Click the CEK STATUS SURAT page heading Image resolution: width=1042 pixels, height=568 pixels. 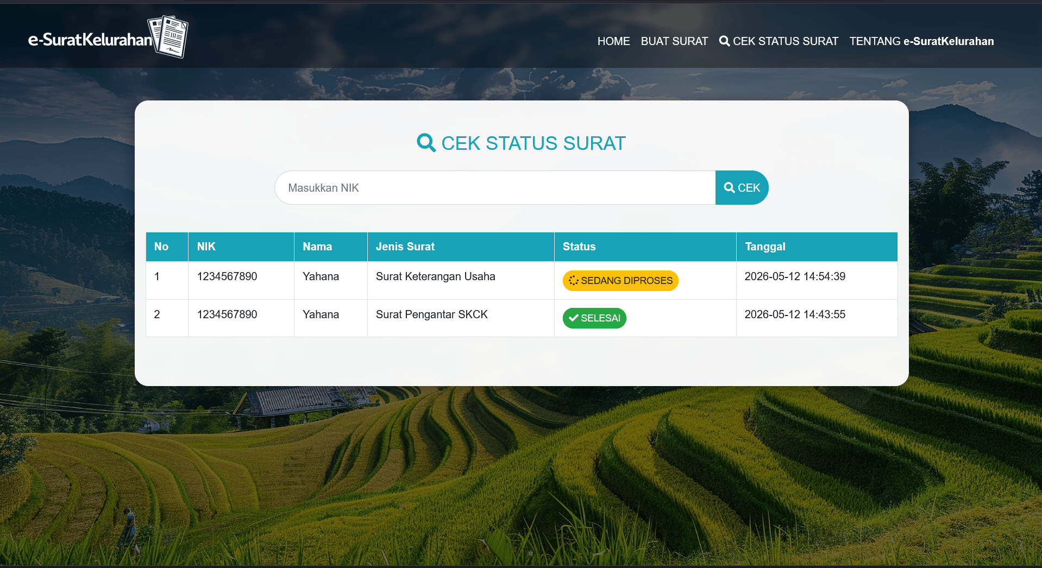(x=522, y=143)
